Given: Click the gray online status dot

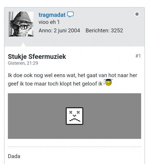Looking at the screenshot, I should pyautogui.click(x=137, y=14).
